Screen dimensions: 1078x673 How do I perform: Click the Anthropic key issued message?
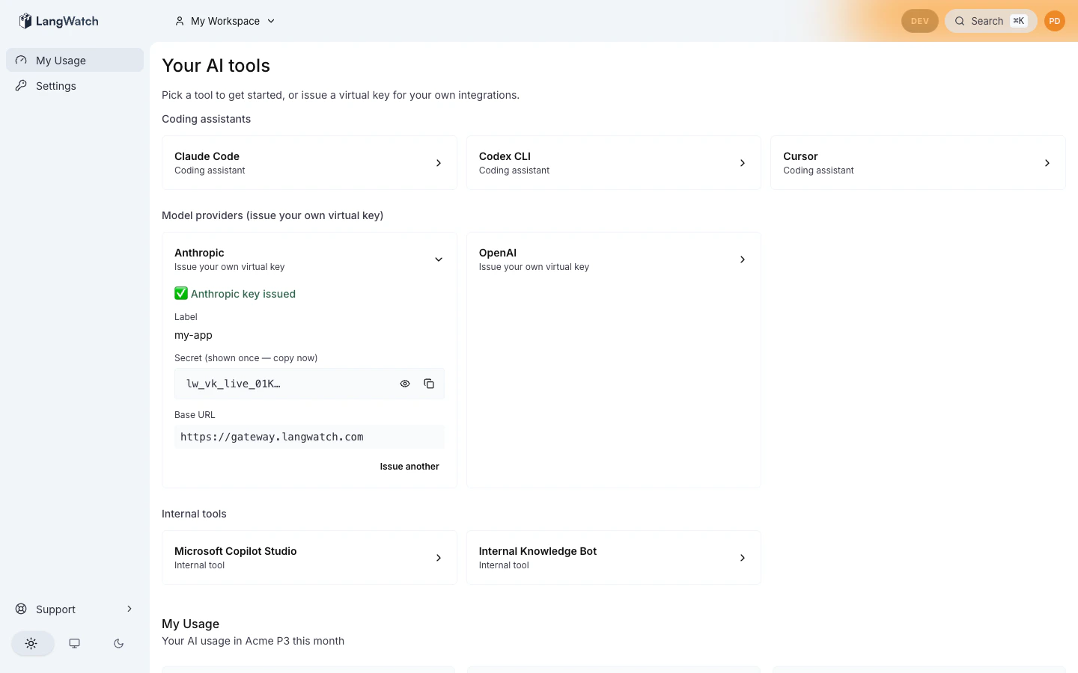243,294
